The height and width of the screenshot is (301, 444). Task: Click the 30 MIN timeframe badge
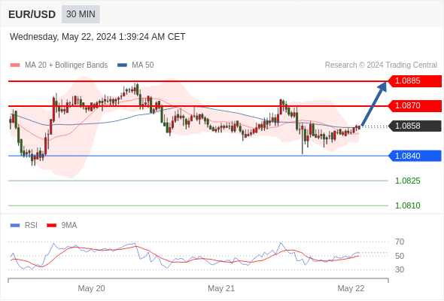[81, 14]
